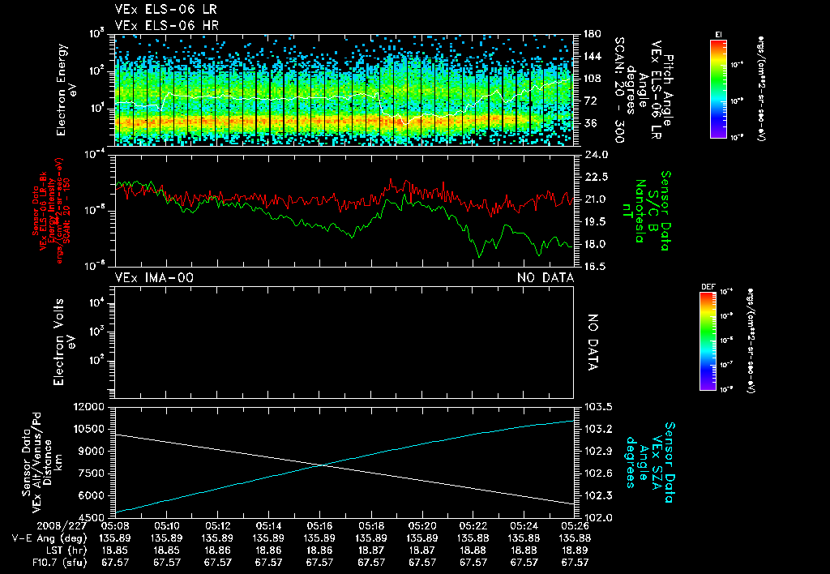Select the 05:16 time tick label
Image resolution: width=830 pixels, height=574 pixels.
click(x=319, y=525)
